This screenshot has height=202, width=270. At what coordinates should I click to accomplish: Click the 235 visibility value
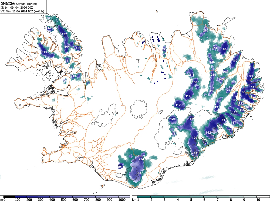pyautogui.click(x=73, y=76)
